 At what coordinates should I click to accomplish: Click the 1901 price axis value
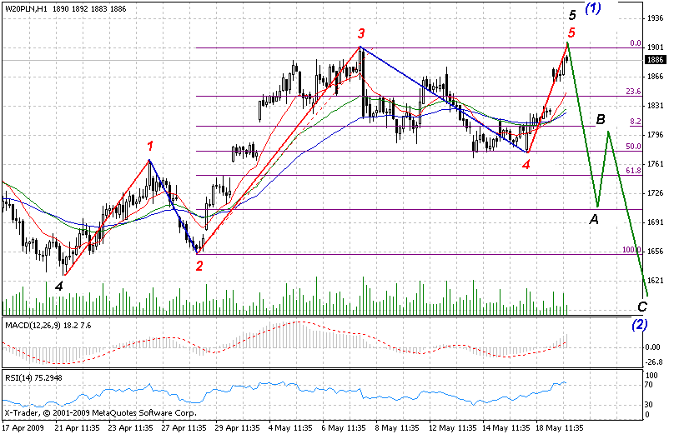click(655, 47)
